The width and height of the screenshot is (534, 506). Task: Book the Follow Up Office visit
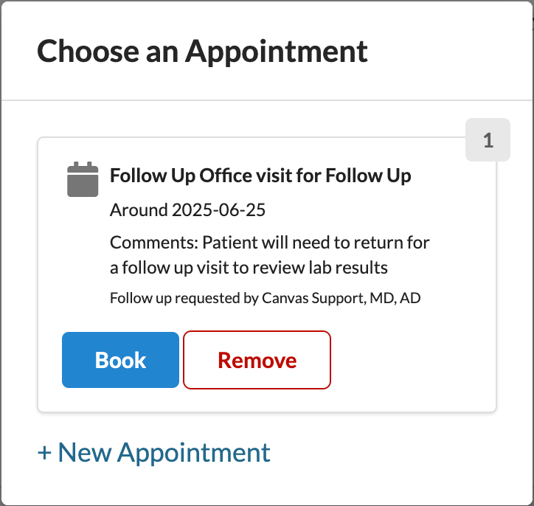point(120,360)
